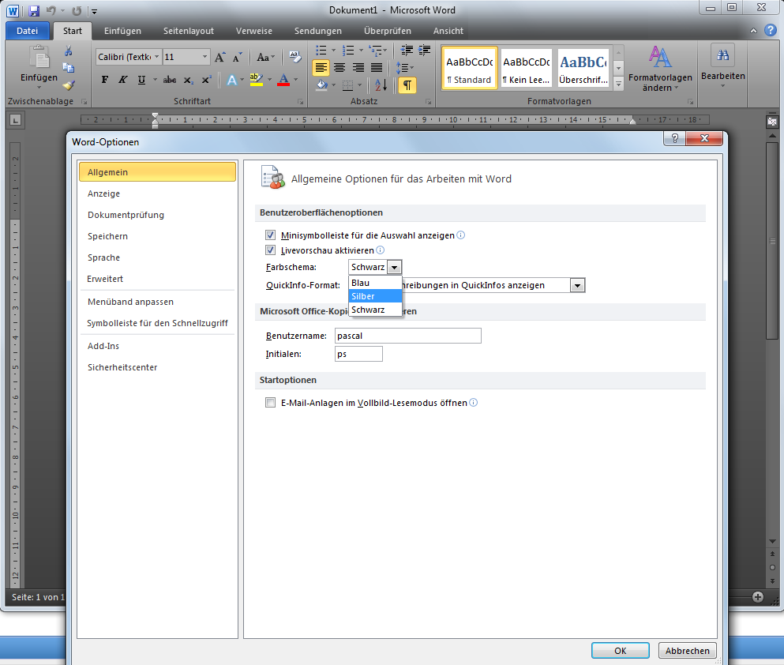Click the numbered list icon
The image size is (784, 665).
click(x=348, y=50)
